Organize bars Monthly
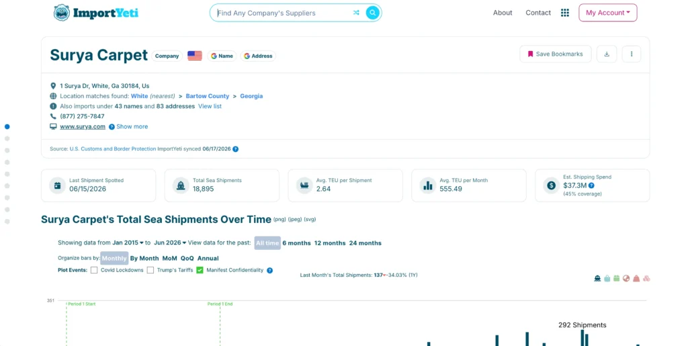Screen dimensions: 688x346 [114, 258]
